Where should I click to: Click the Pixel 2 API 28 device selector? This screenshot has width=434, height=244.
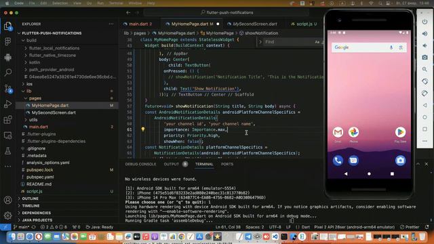[x=354, y=227]
